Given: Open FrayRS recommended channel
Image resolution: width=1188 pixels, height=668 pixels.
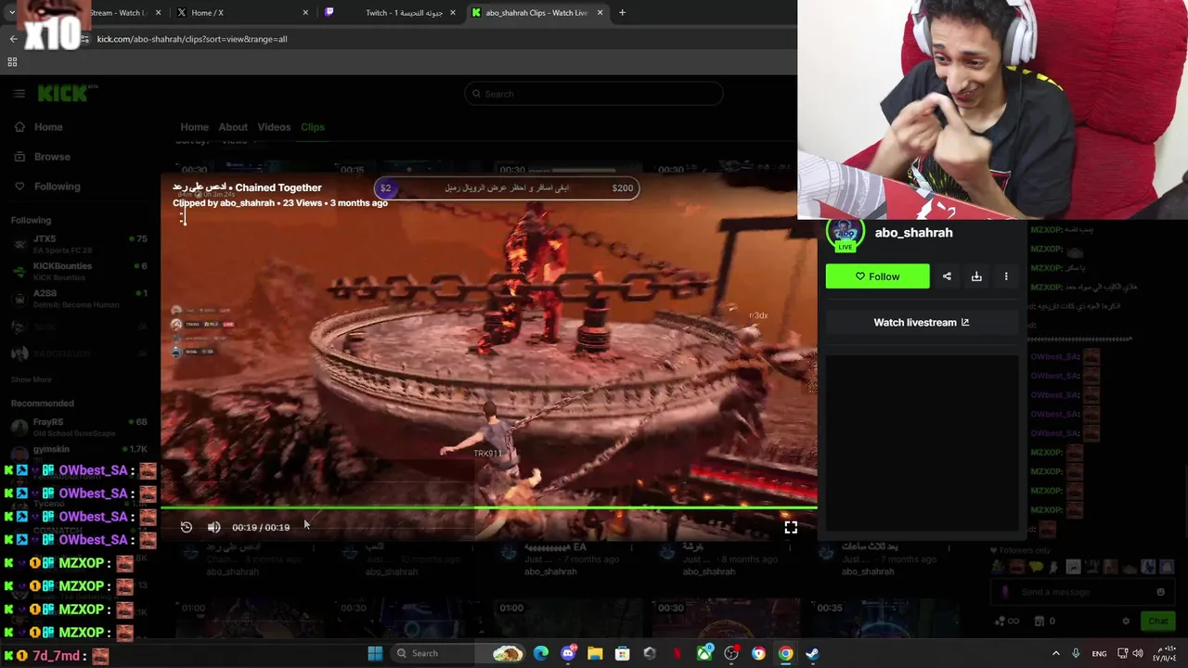Looking at the screenshot, I should (x=79, y=427).
